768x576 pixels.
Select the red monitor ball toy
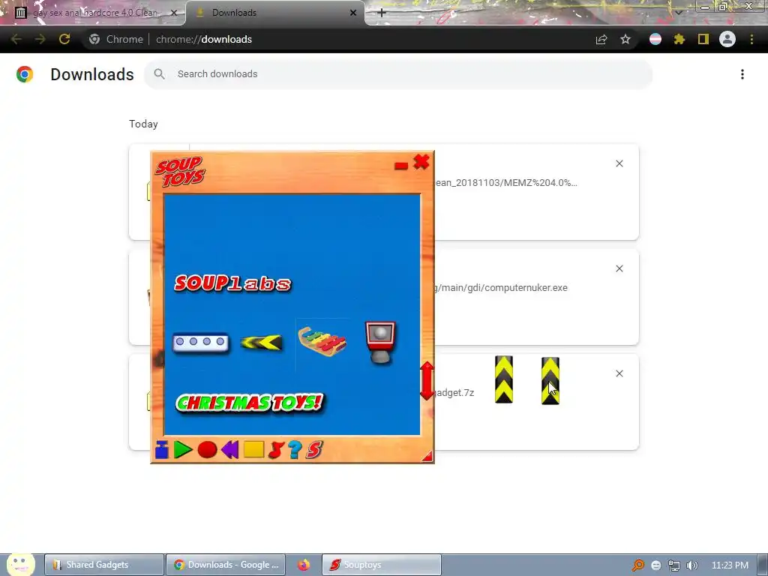[380, 343]
